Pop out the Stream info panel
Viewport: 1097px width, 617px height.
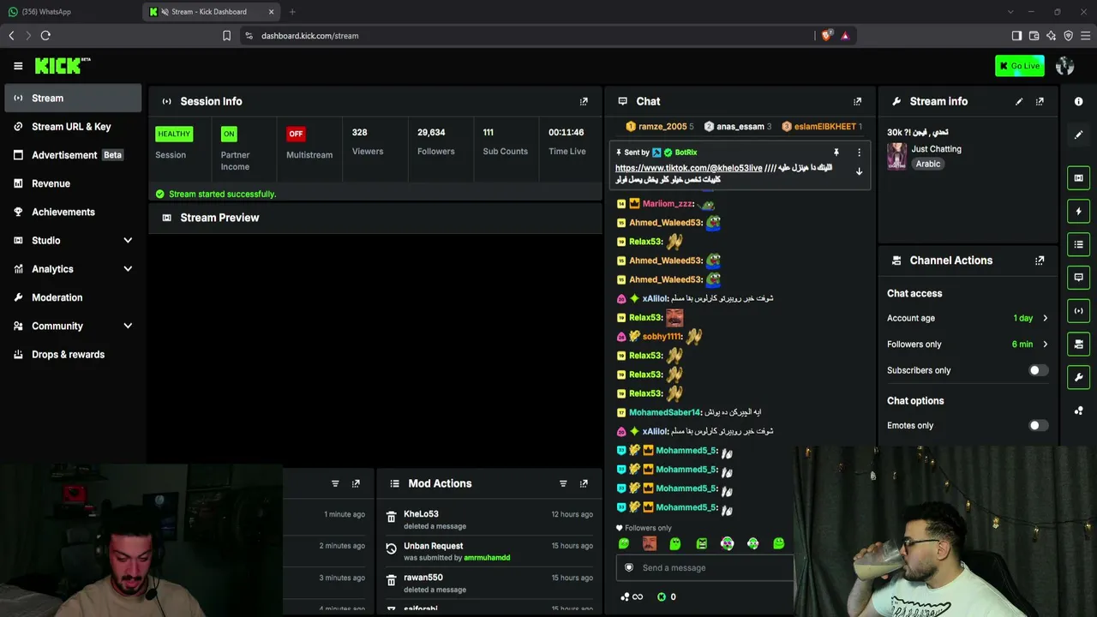click(1040, 101)
